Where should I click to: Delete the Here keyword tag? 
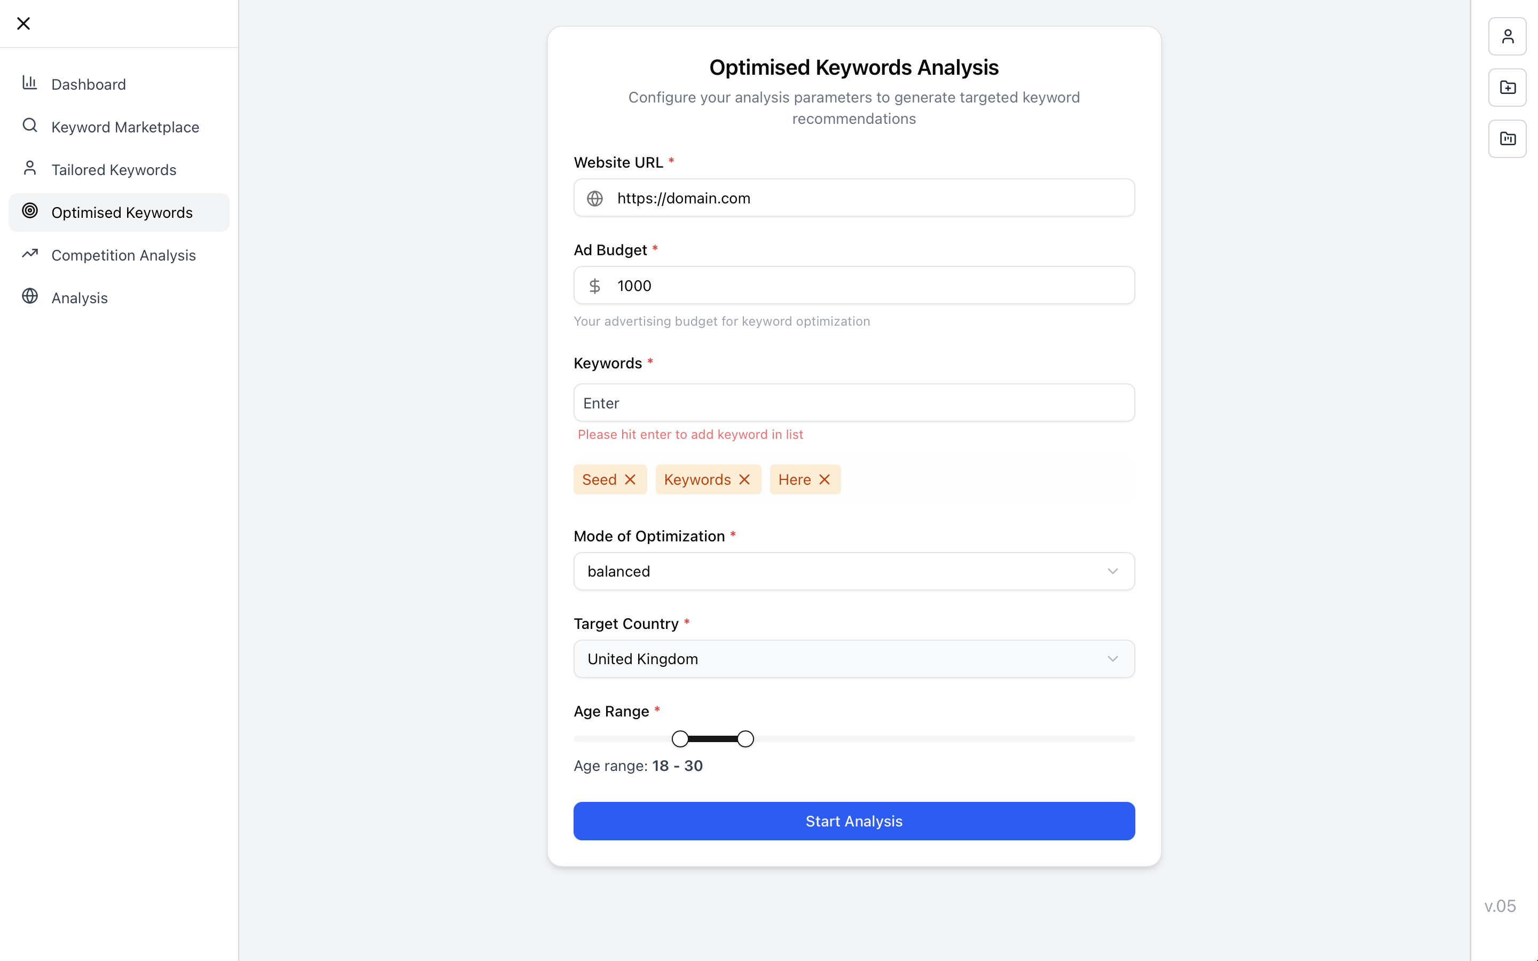[825, 479]
